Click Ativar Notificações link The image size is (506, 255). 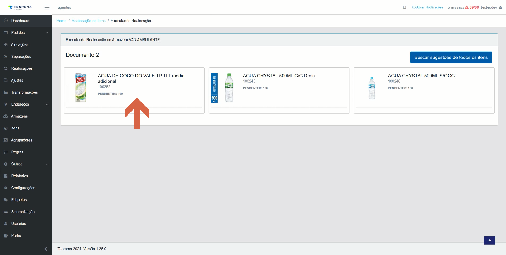[x=428, y=7]
